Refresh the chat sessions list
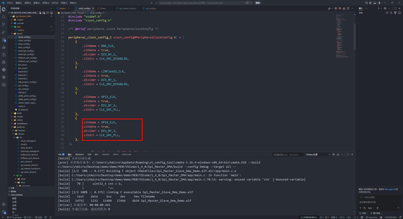The height and width of the screenshot is (219, 403). point(387,13)
